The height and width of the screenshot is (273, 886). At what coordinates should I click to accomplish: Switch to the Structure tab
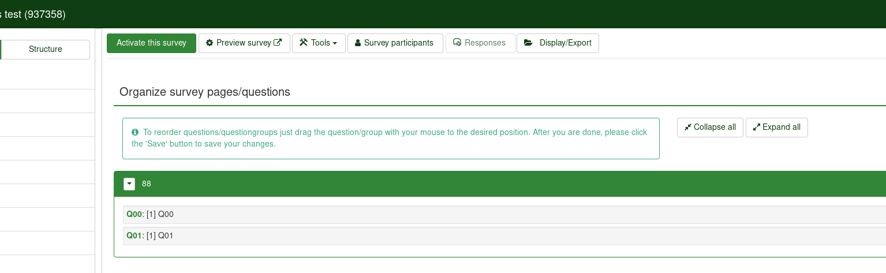pyautogui.click(x=45, y=50)
